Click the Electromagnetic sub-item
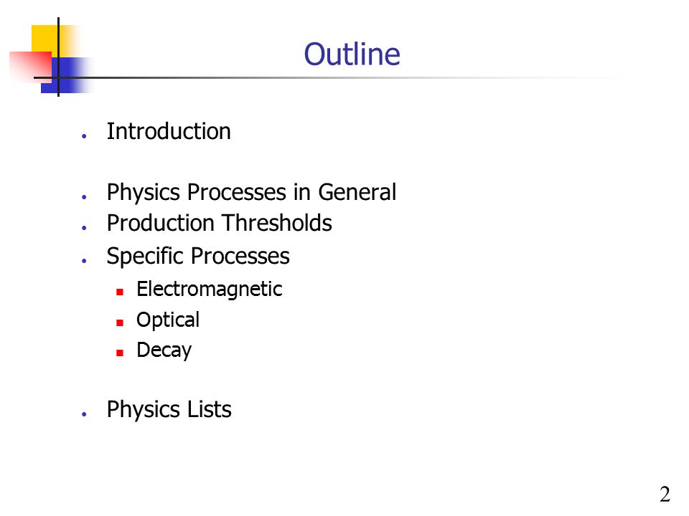This screenshot has width=689, height=516. (x=209, y=289)
